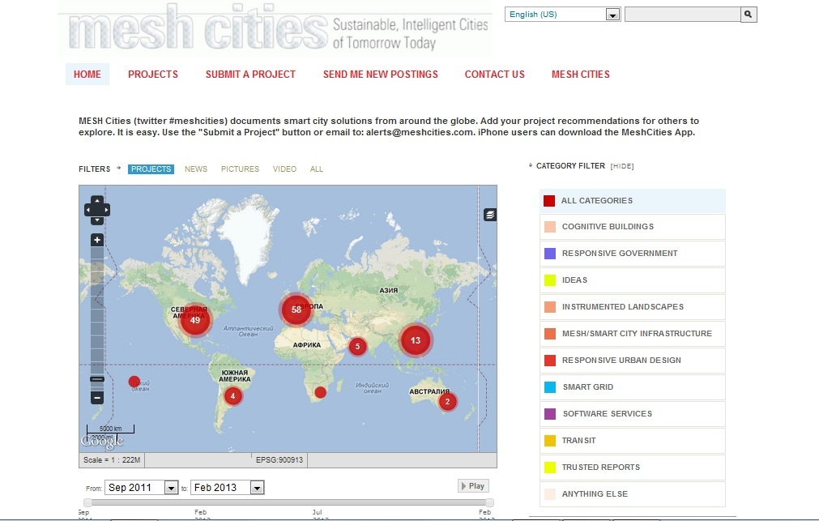The image size is (819, 521).
Task: Click the 58 projects cluster over Europe
Action: click(296, 310)
